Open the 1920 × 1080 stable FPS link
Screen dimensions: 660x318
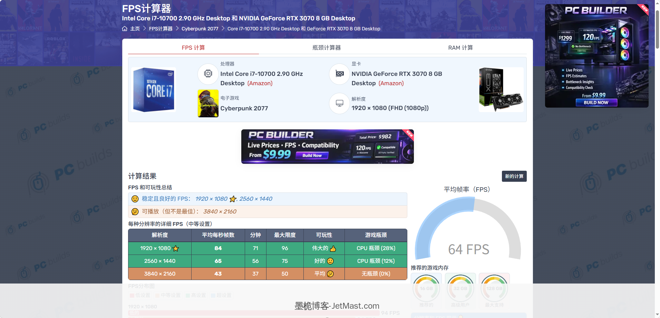point(211,199)
